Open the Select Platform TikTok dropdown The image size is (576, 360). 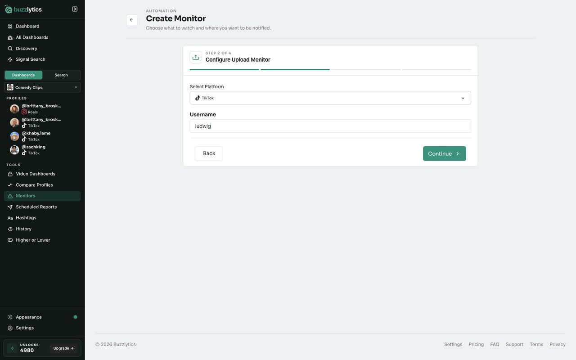tap(330, 98)
